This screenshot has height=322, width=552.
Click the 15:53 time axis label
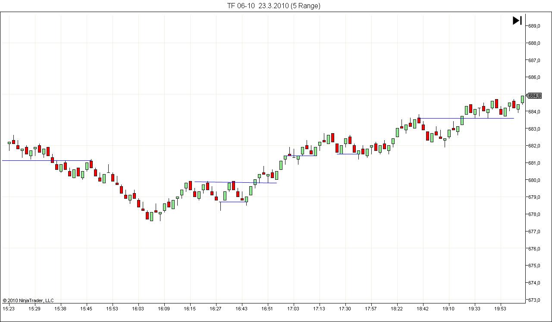pos(112,309)
